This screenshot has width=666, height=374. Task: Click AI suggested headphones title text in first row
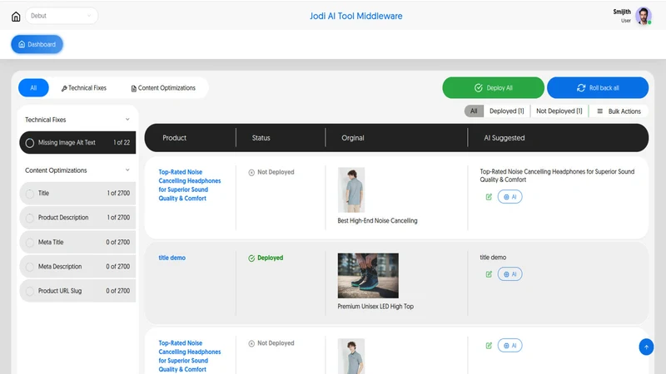pyautogui.click(x=557, y=175)
